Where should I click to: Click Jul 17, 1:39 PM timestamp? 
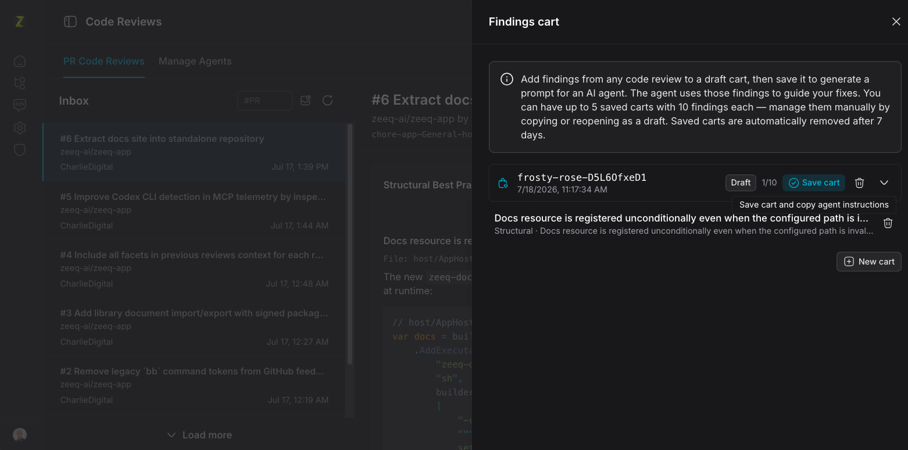pos(300,167)
